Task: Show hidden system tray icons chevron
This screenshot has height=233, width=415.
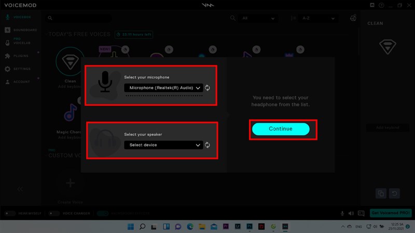Action: 343,227
